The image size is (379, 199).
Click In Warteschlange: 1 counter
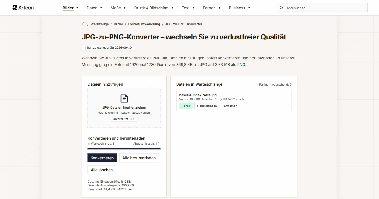101,144
